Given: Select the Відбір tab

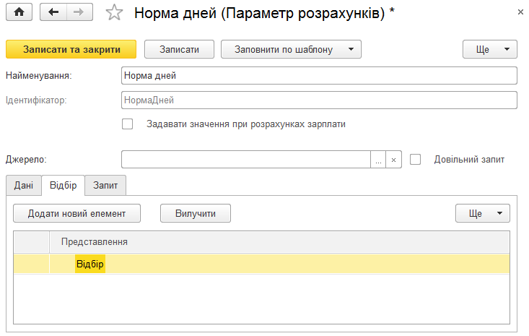Looking at the screenshot, I should [x=63, y=186].
